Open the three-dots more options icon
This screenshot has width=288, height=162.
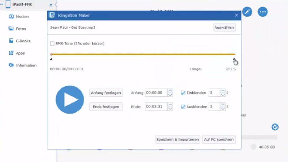tap(263, 12)
